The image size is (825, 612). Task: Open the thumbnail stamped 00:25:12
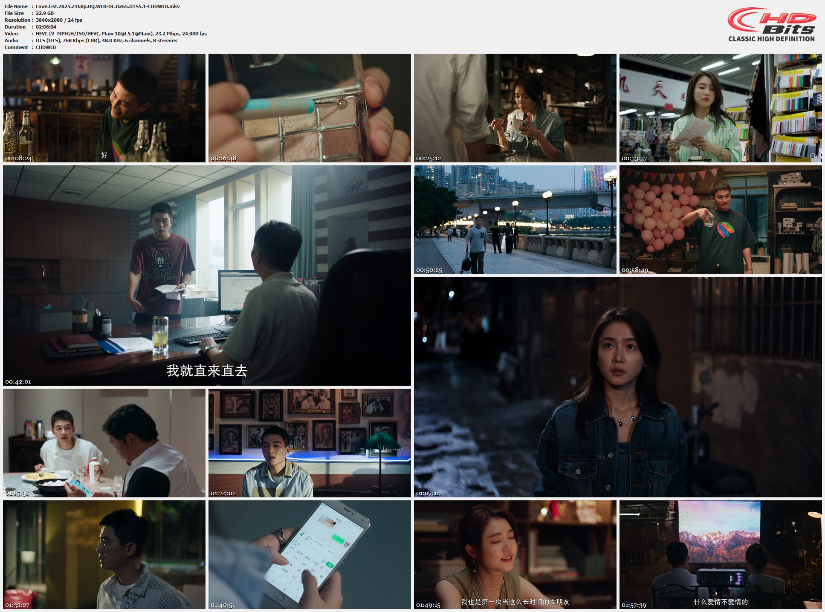point(515,108)
